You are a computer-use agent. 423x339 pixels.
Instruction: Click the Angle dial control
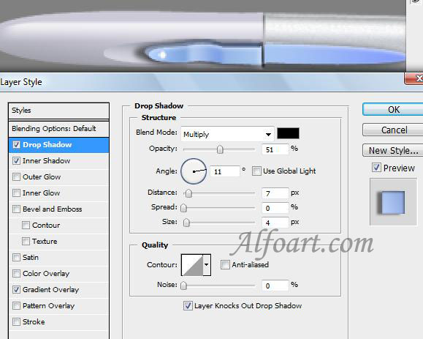194,171
